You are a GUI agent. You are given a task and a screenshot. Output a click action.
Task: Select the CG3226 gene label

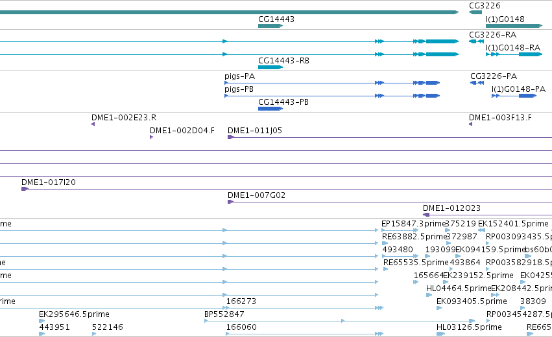tap(485, 6)
